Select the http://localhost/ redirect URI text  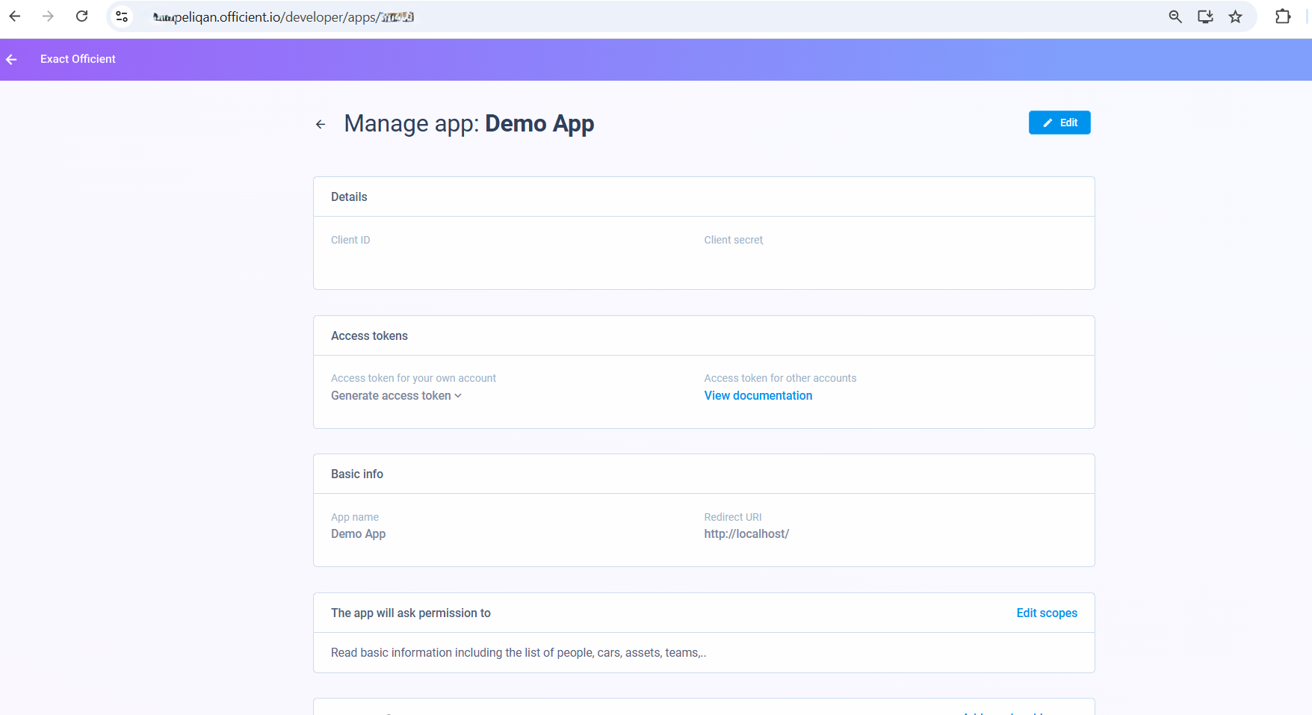746,534
